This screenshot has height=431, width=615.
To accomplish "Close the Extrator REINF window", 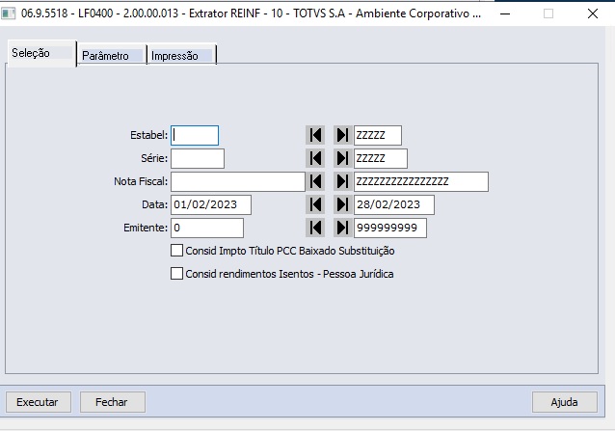I will pos(593,13).
